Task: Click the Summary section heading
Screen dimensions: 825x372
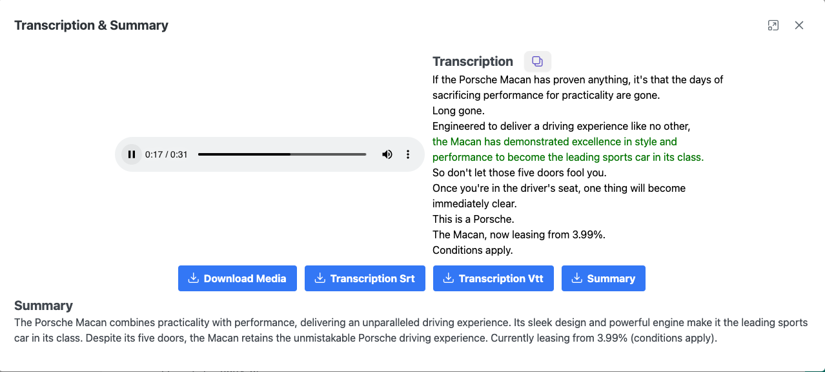Action: click(x=43, y=305)
